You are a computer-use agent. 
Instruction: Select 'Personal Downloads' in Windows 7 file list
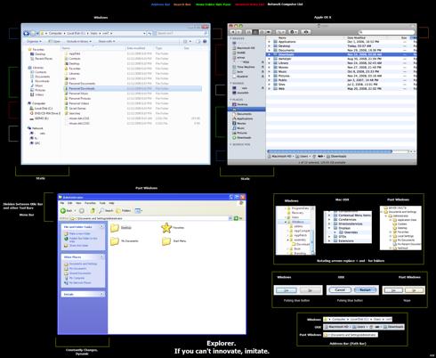pos(133,88)
